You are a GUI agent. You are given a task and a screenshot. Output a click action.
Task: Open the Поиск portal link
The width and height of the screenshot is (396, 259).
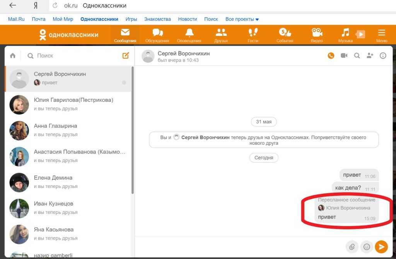pyautogui.click(x=211, y=19)
